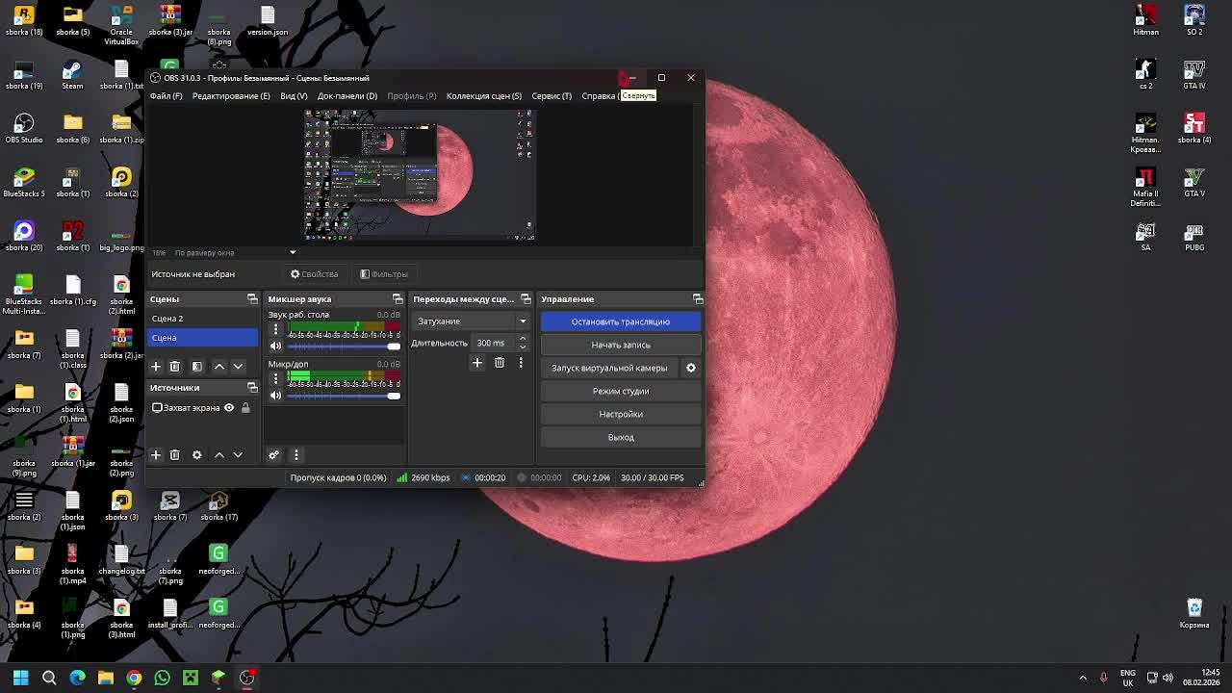This screenshot has width=1232, height=693.
Task: Move the source up in Sources list
Action: coord(219,455)
